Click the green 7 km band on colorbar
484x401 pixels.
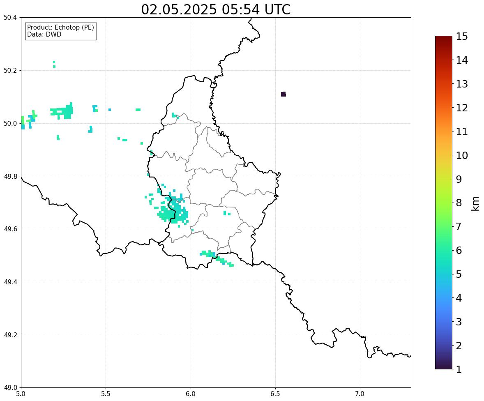444,226
